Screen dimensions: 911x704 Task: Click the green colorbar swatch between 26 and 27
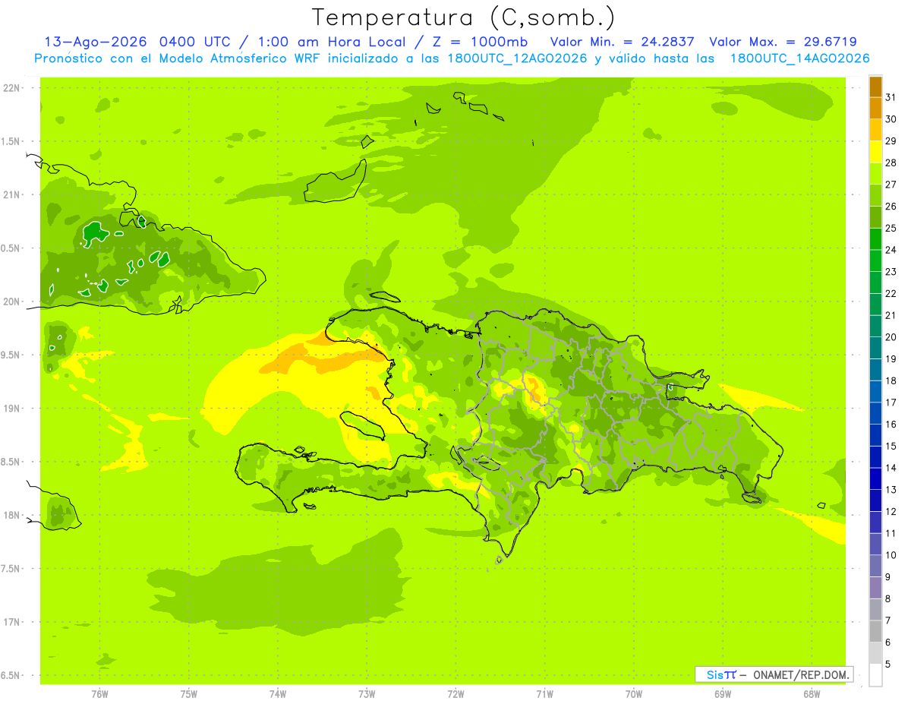875,196
